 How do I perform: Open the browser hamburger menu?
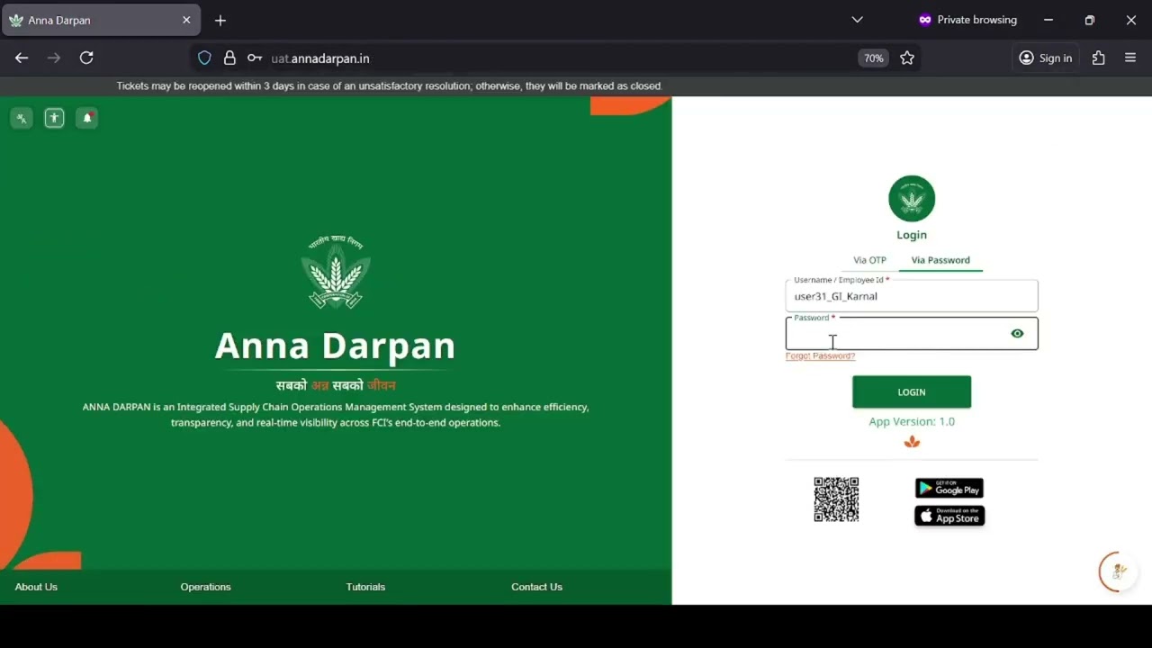pyautogui.click(x=1130, y=58)
